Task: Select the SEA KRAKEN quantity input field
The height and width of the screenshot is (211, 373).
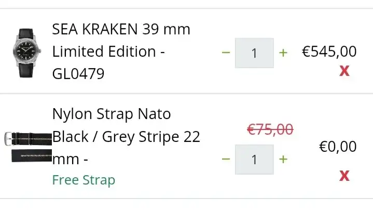Action: click(254, 53)
